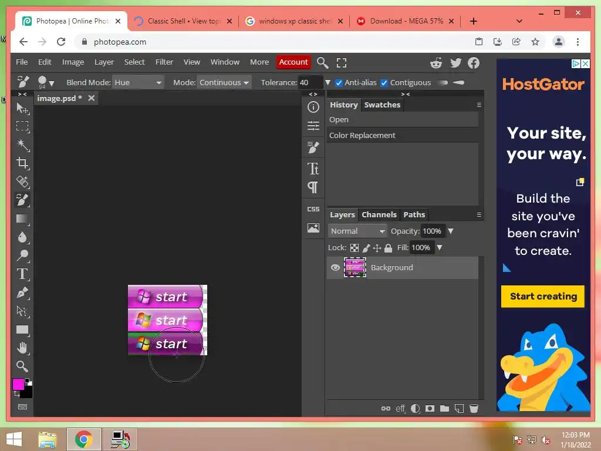Select the Spot Healing Brush tool
Screen dimensions: 601x451
23,181
